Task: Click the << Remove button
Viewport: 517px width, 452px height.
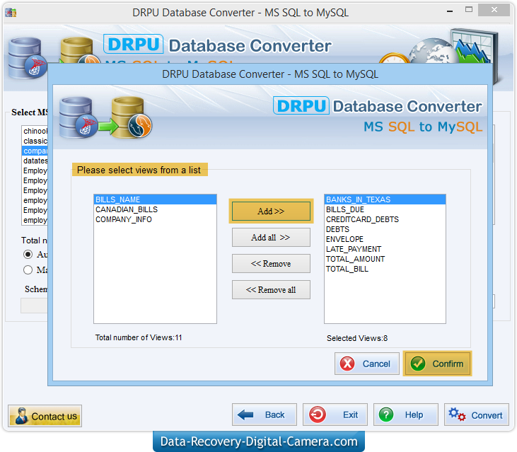Action: [271, 263]
